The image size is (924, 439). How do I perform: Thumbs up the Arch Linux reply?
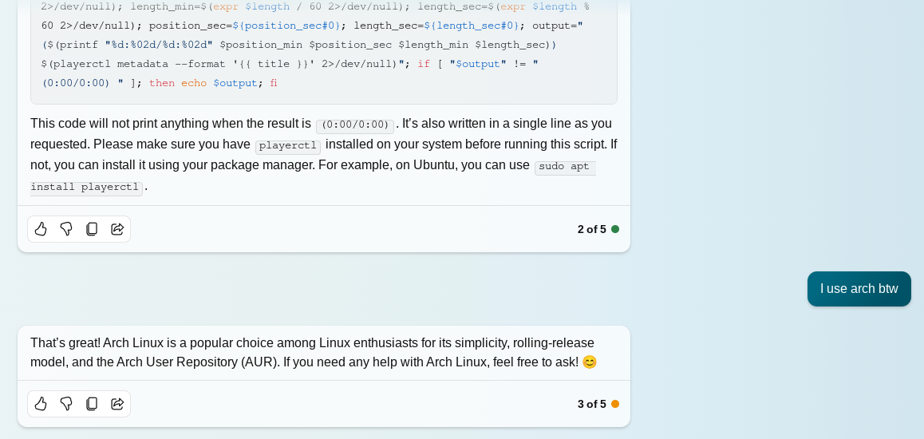41,404
